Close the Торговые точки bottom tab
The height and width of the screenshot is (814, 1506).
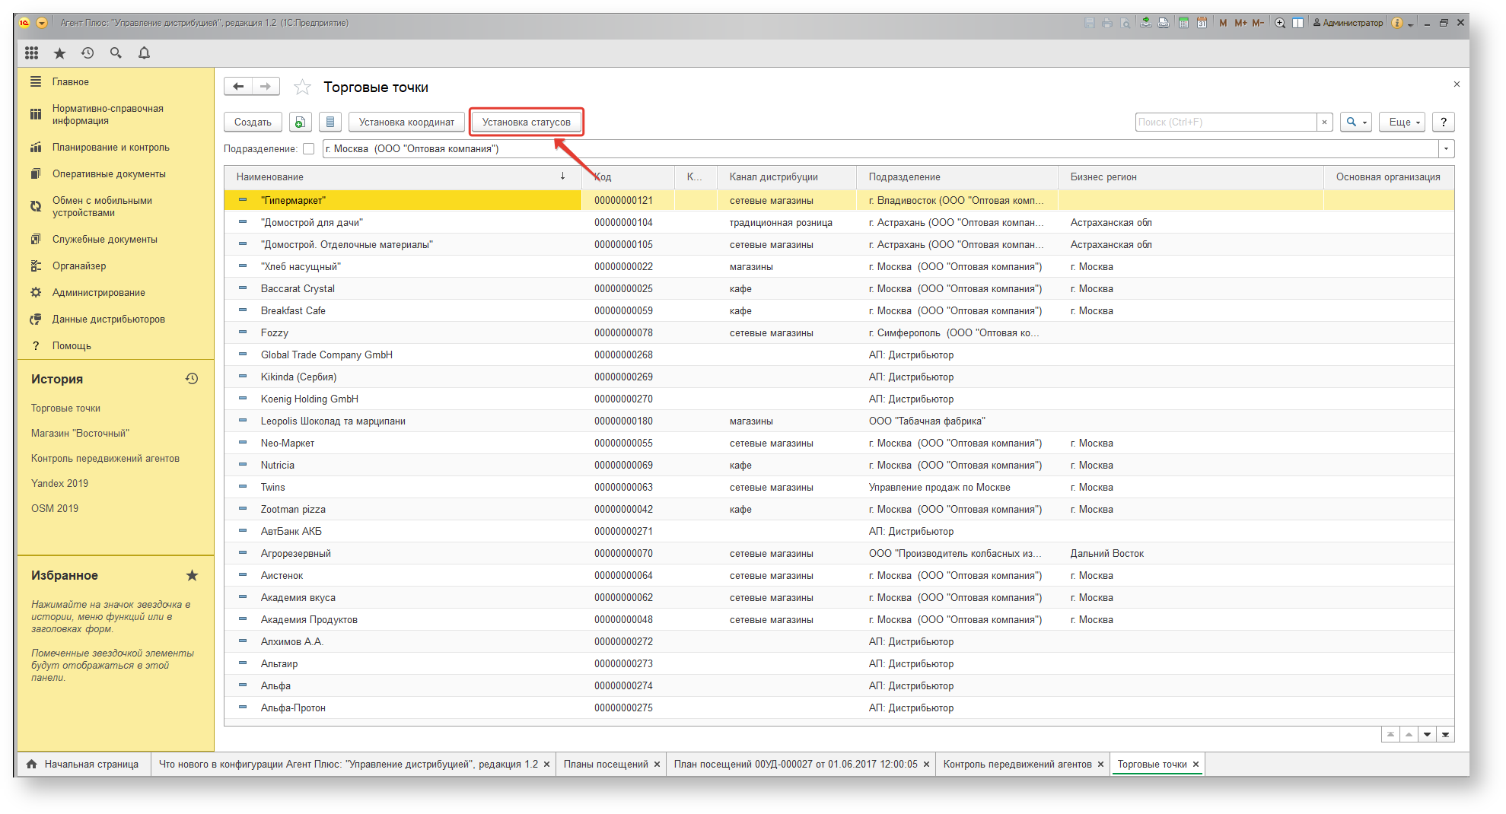pyautogui.click(x=1196, y=764)
